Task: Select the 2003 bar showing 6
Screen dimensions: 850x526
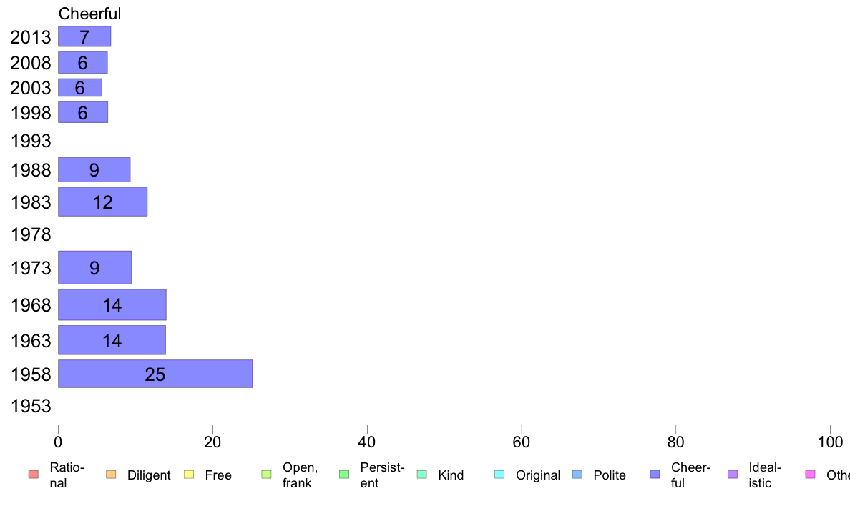Action: click(x=80, y=88)
